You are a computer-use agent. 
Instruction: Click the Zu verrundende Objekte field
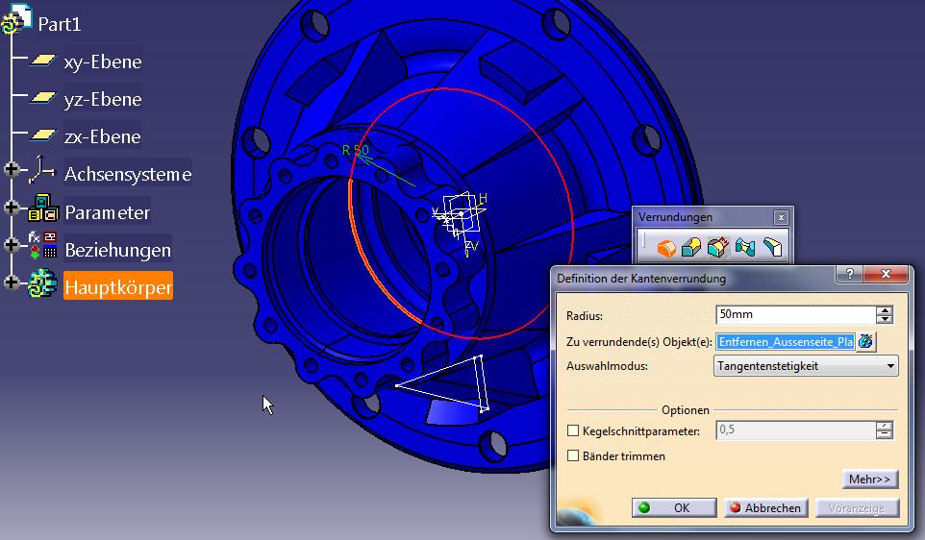[786, 341]
